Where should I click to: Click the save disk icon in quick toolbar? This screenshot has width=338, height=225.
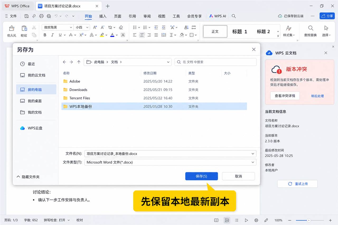26,16
